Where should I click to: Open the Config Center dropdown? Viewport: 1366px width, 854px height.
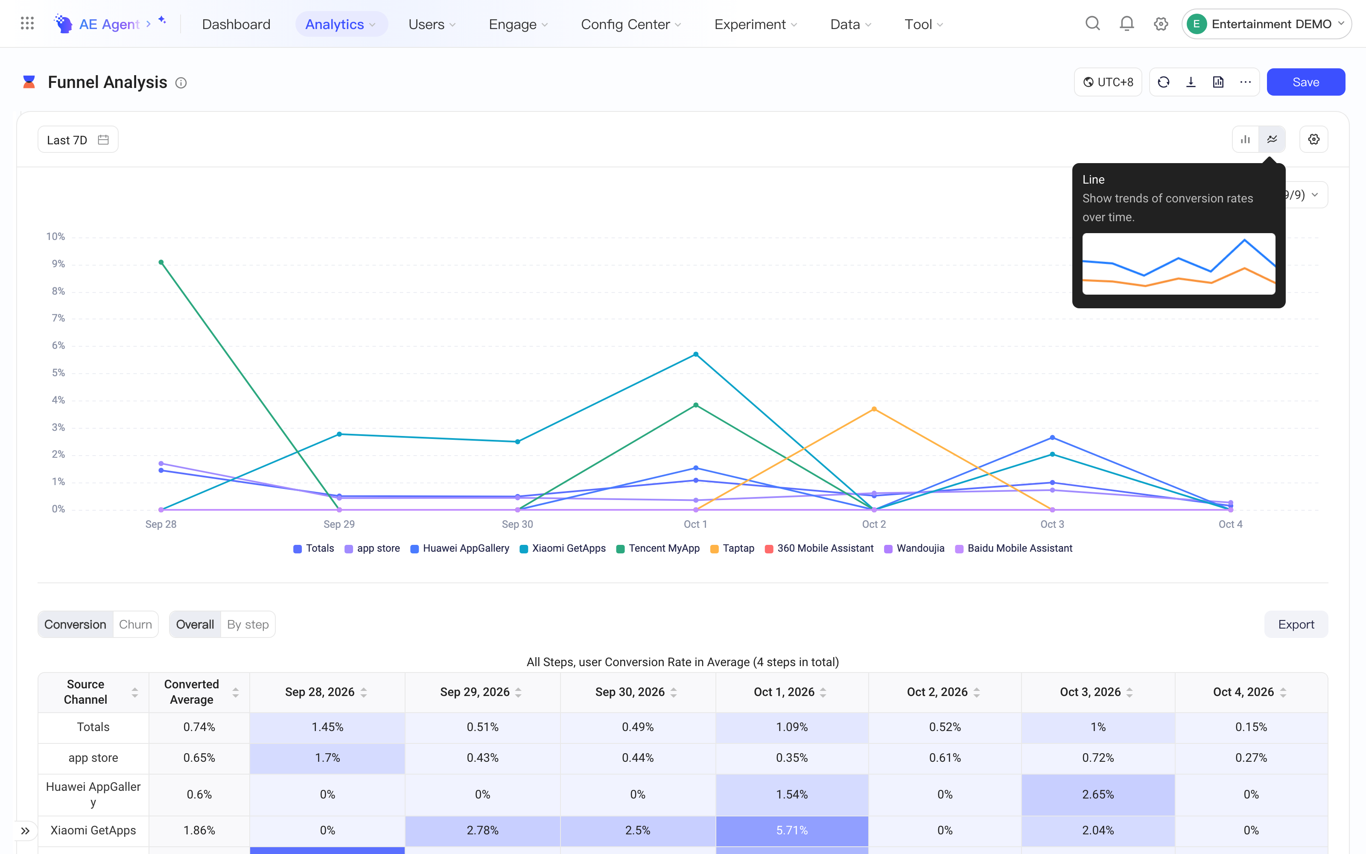[631, 24]
